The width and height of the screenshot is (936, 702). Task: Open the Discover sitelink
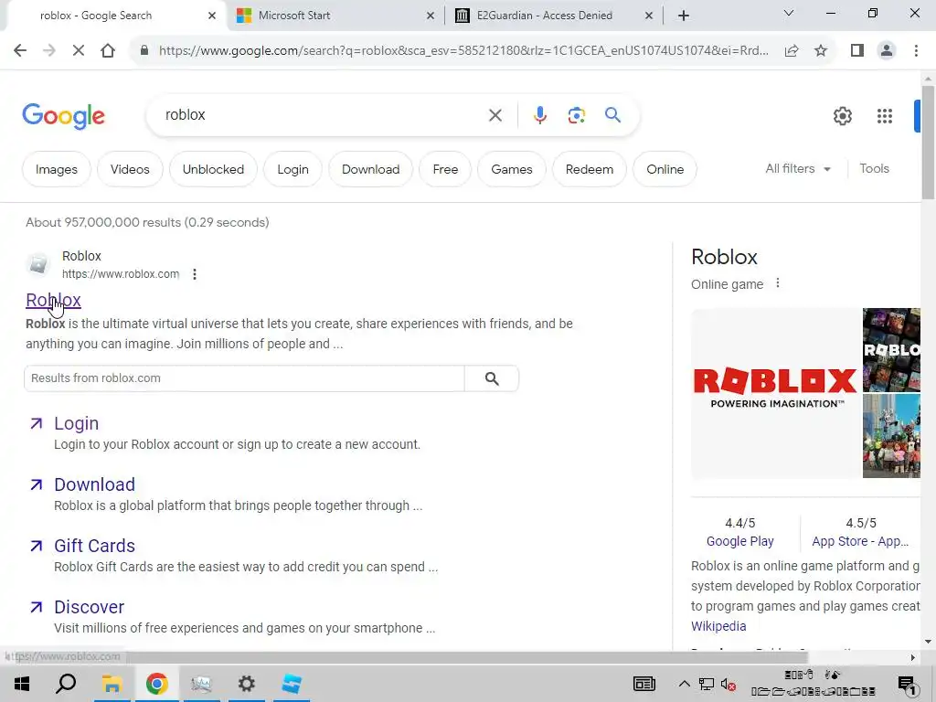89,607
